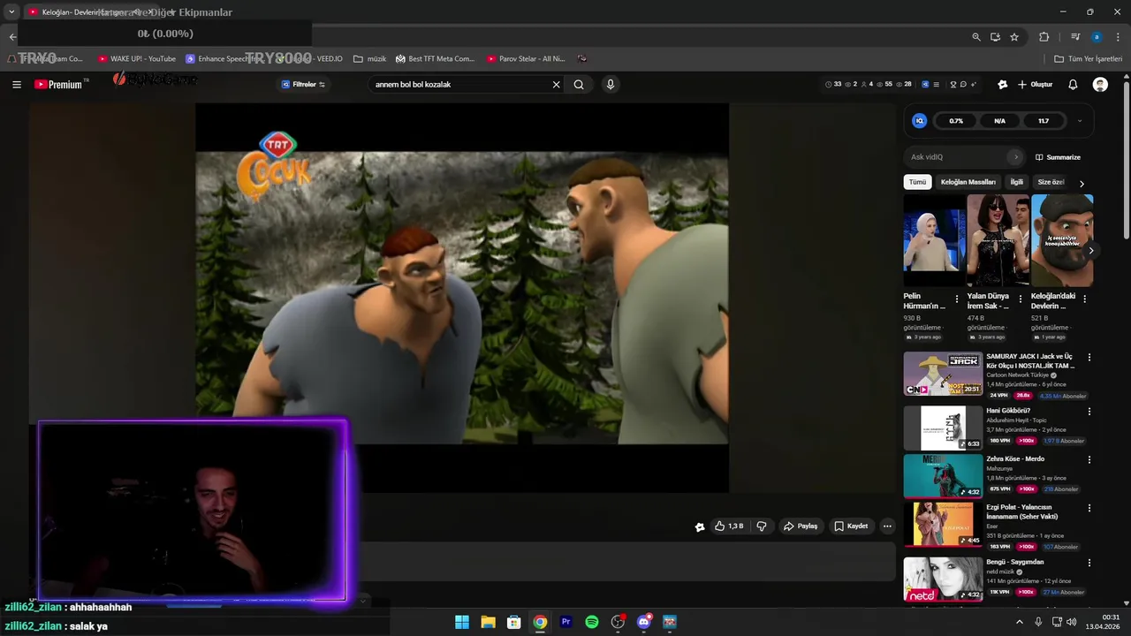Image resolution: width=1131 pixels, height=636 pixels.
Task: Click the blue vidIQ IQ score badge
Action: pyautogui.click(x=919, y=121)
